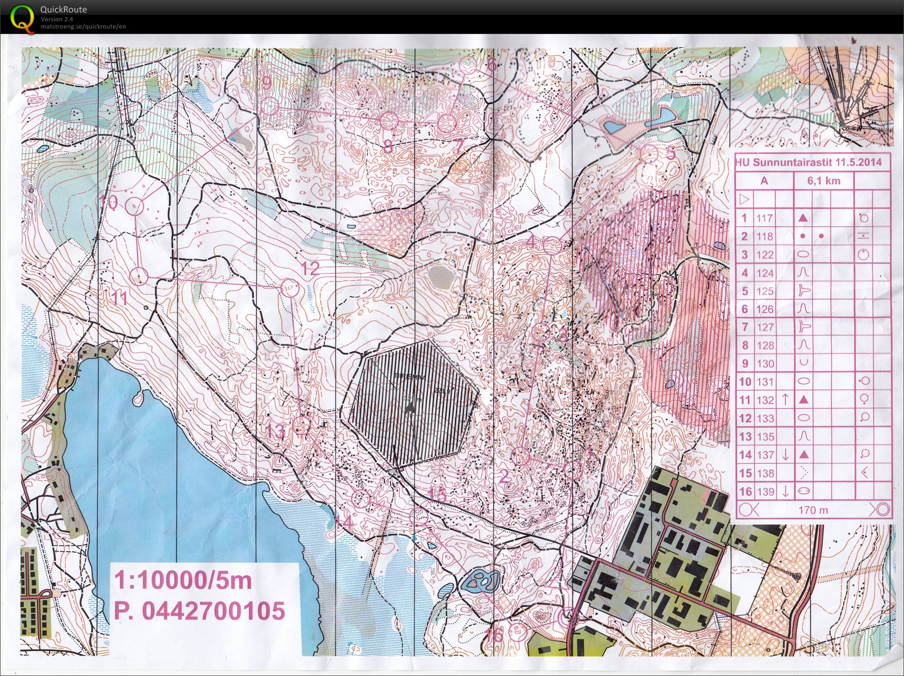The height and width of the screenshot is (676, 904).
Task: Click the start triangle in control description
Action: (744, 199)
